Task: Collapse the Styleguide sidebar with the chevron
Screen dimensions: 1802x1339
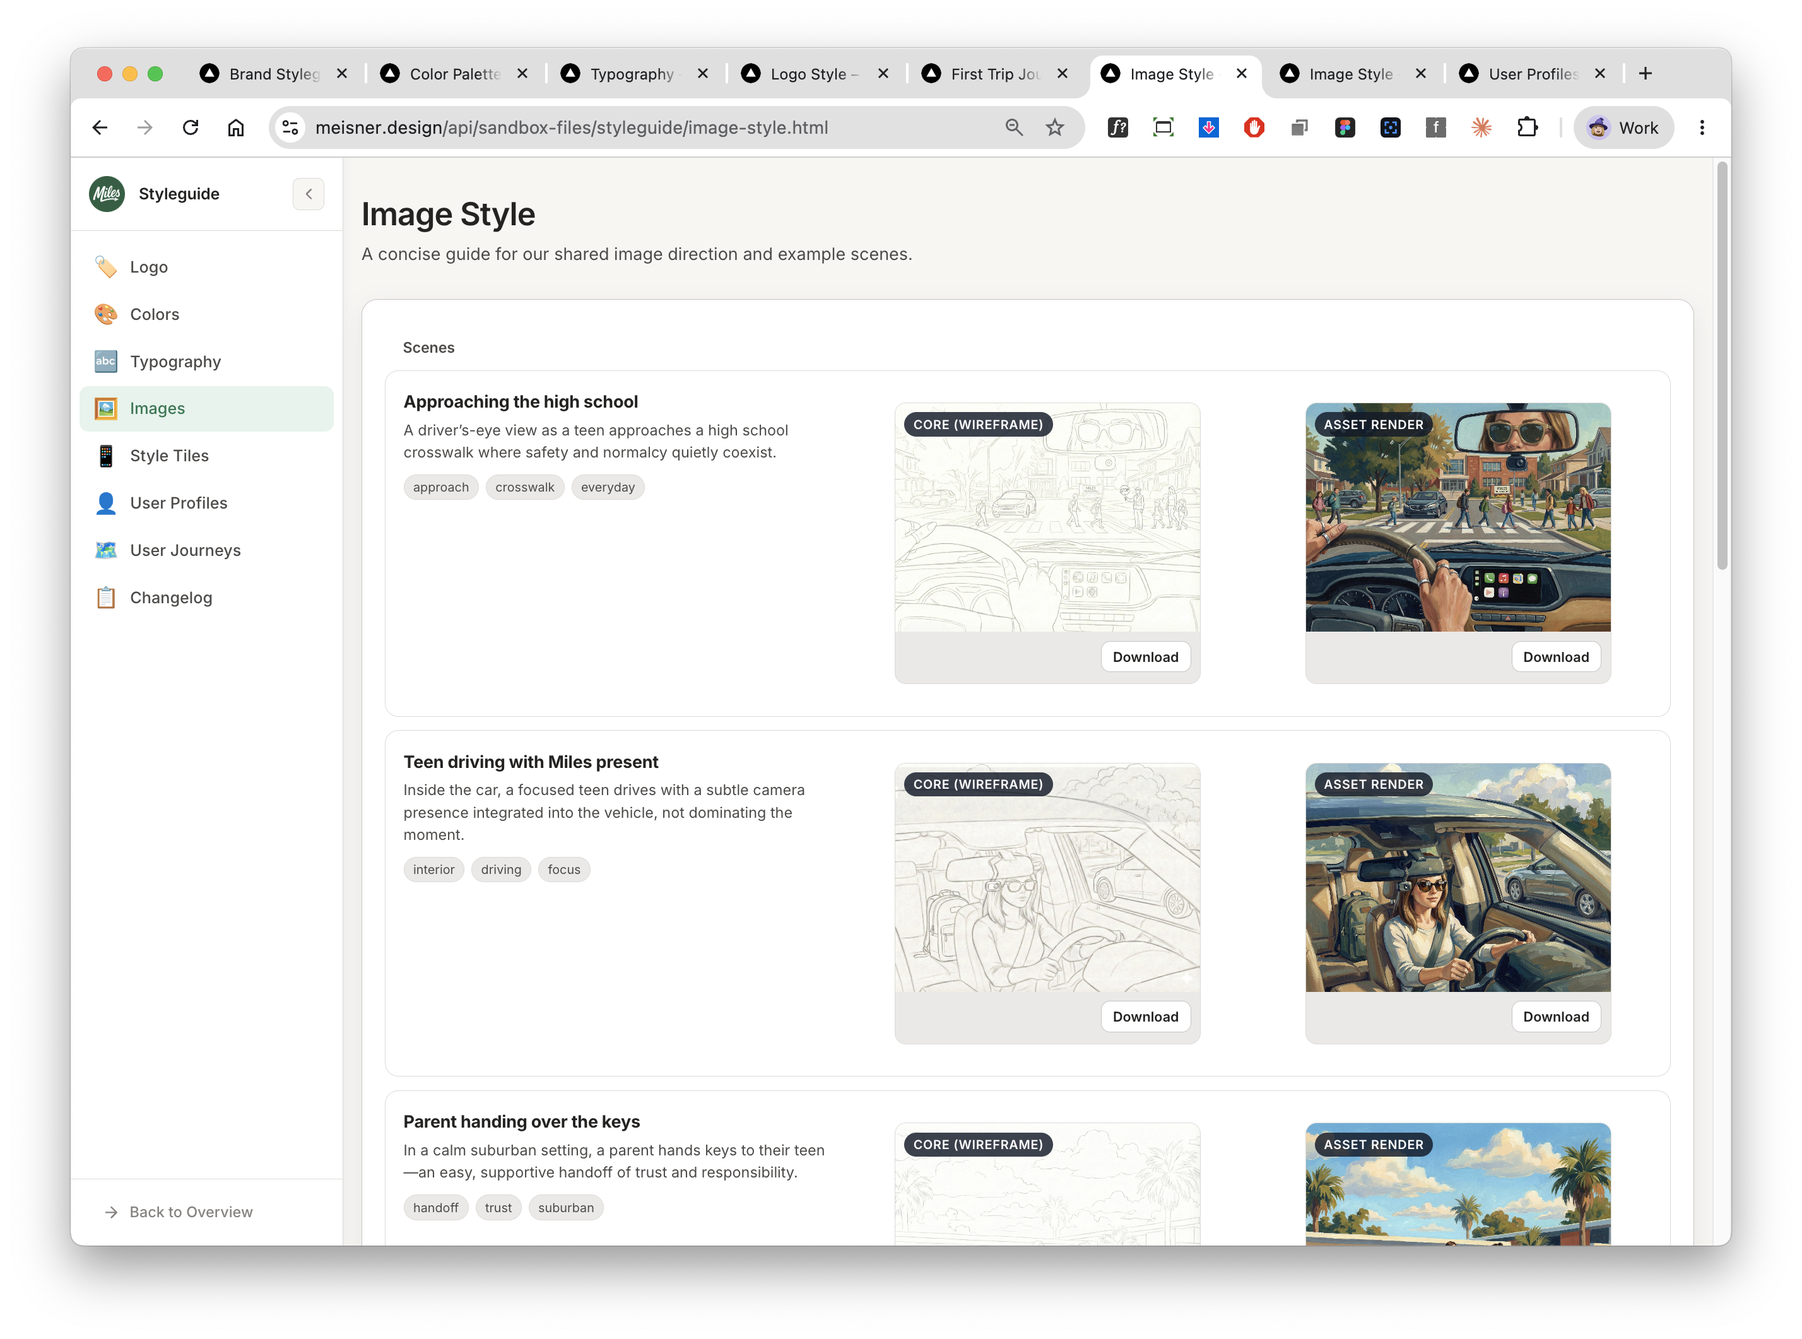Action: (x=308, y=194)
